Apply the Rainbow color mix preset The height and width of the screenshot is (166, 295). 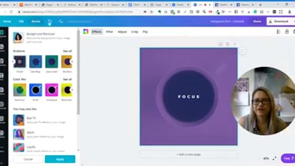click(19, 90)
